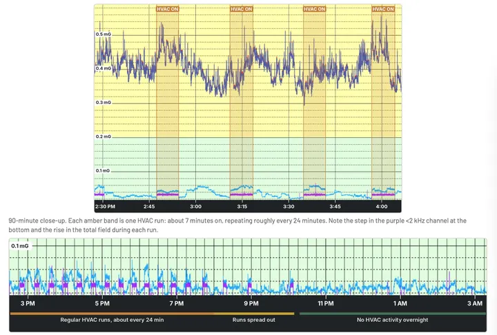497x335 pixels.
Task: Click the 5 PM tick on overnight chart
Action: click(102, 303)
